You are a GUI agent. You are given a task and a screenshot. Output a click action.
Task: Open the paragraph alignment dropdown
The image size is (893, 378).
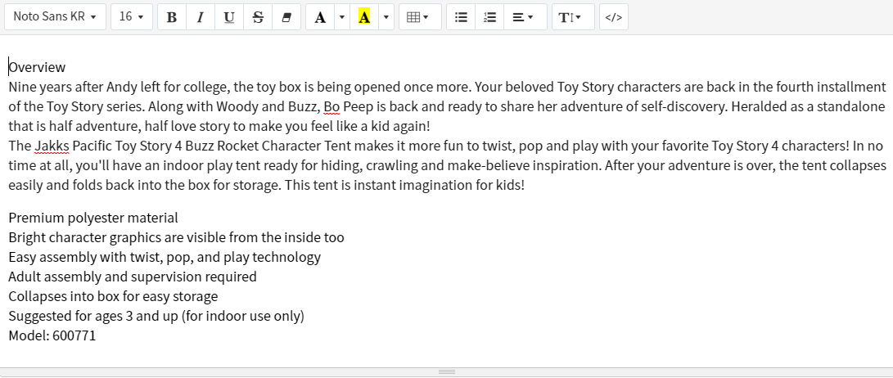click(525, 16)
